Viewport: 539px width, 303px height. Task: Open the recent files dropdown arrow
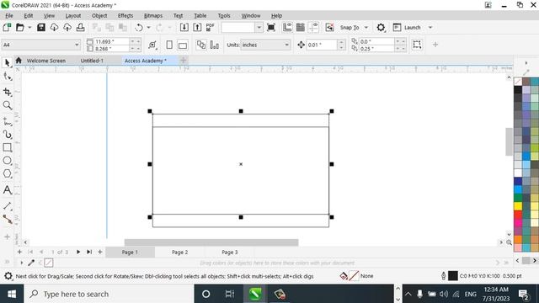click(29, 28)
